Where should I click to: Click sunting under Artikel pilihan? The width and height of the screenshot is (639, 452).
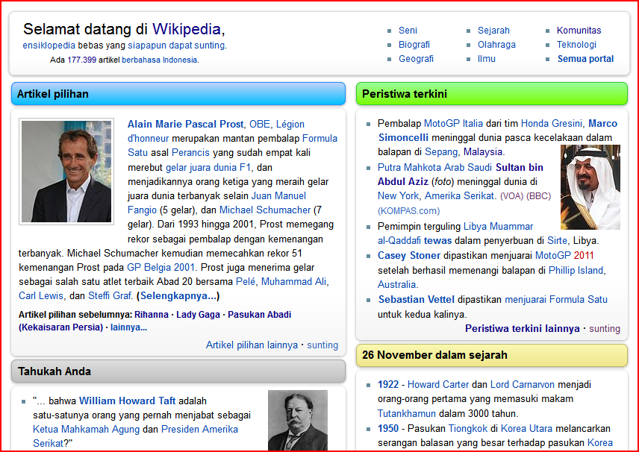(x=322, y=345)
